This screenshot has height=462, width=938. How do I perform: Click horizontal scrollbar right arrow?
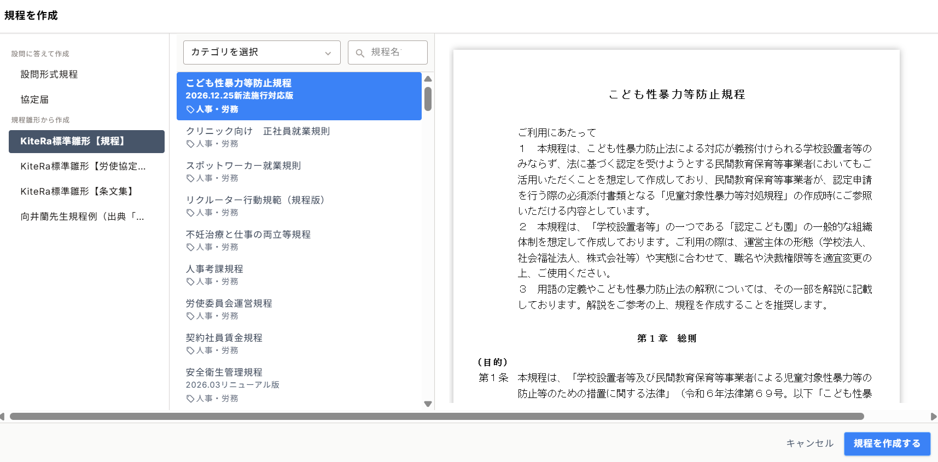click(933, 417)
